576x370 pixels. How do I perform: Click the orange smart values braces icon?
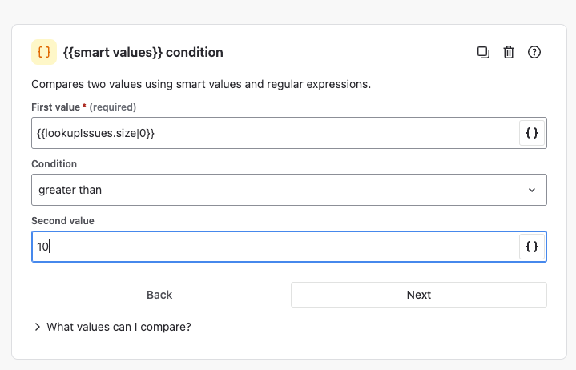point(44,52)
